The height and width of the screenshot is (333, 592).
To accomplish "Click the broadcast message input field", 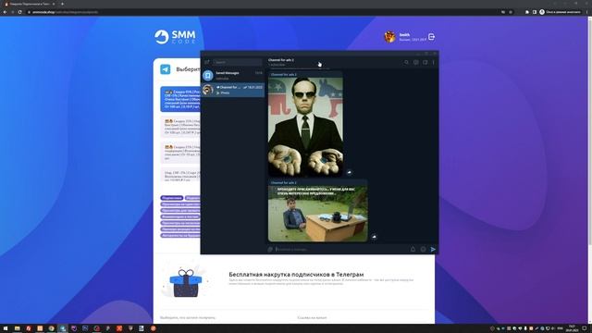I will 341,249.
